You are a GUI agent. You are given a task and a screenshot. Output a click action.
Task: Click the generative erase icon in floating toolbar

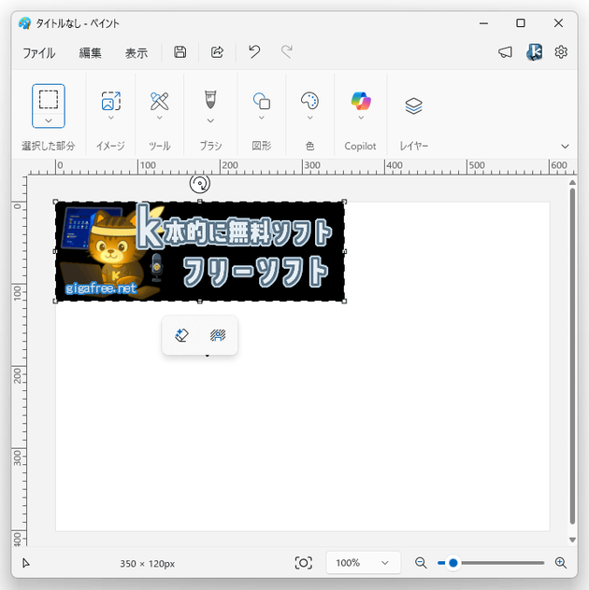pos(181,335)
